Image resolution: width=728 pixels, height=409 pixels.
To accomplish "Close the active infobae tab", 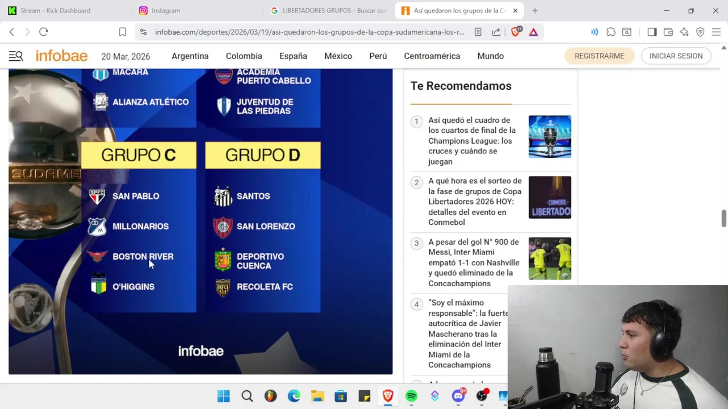I will click(515, 10).
